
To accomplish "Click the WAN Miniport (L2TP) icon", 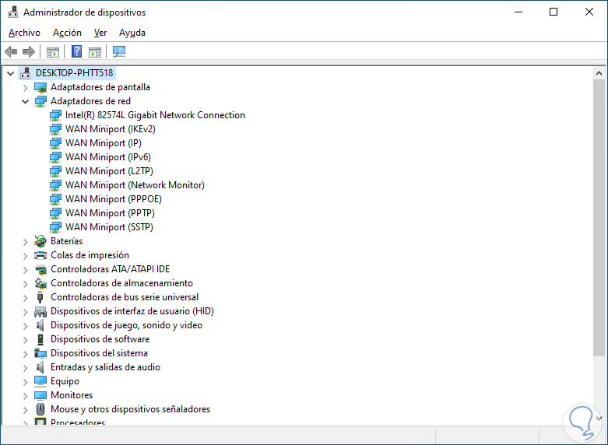I will tap(55, 171).
